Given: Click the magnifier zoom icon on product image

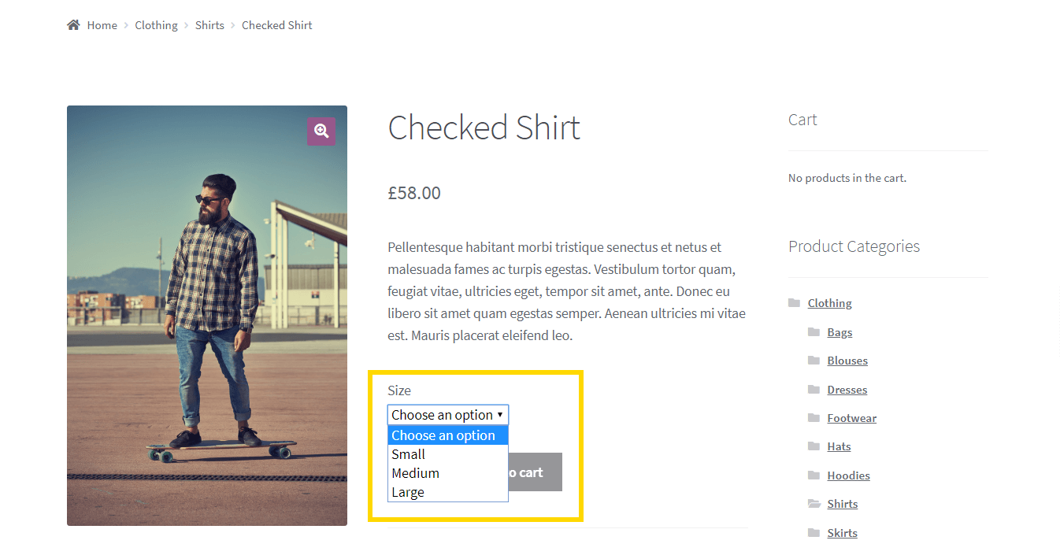Looking at the screenshot, I should pos(321,131).
